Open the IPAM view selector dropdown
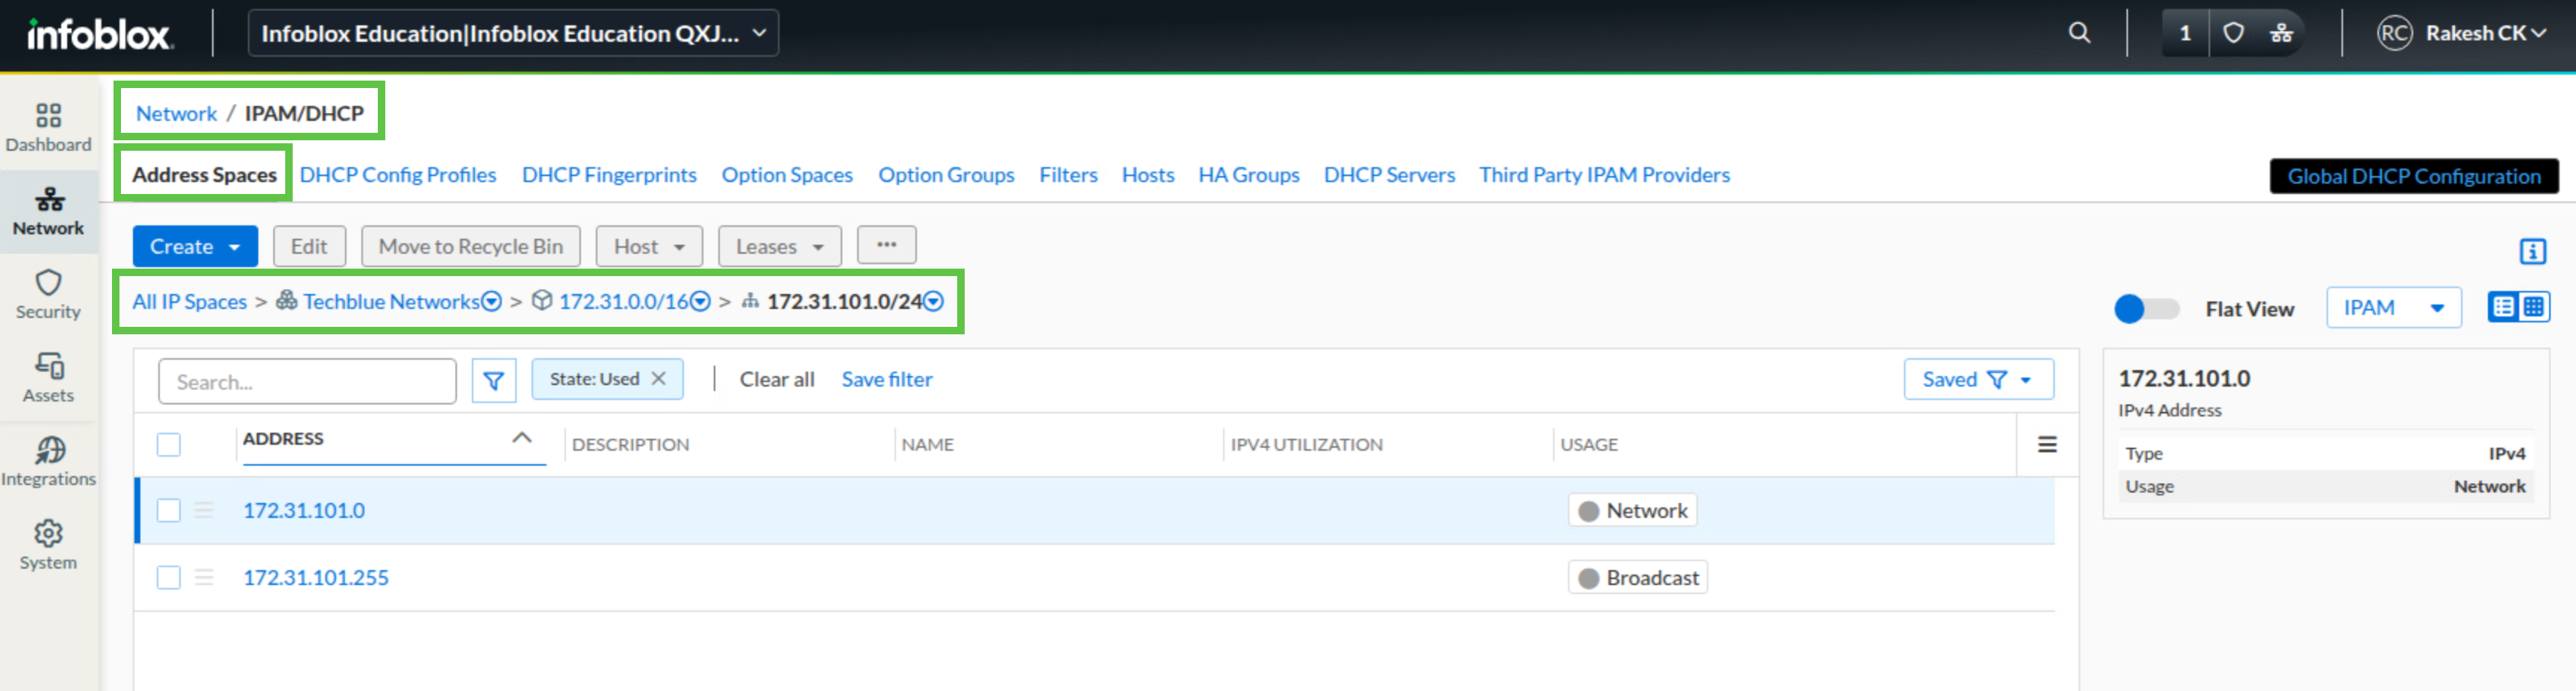 [x=2393, y=307]
